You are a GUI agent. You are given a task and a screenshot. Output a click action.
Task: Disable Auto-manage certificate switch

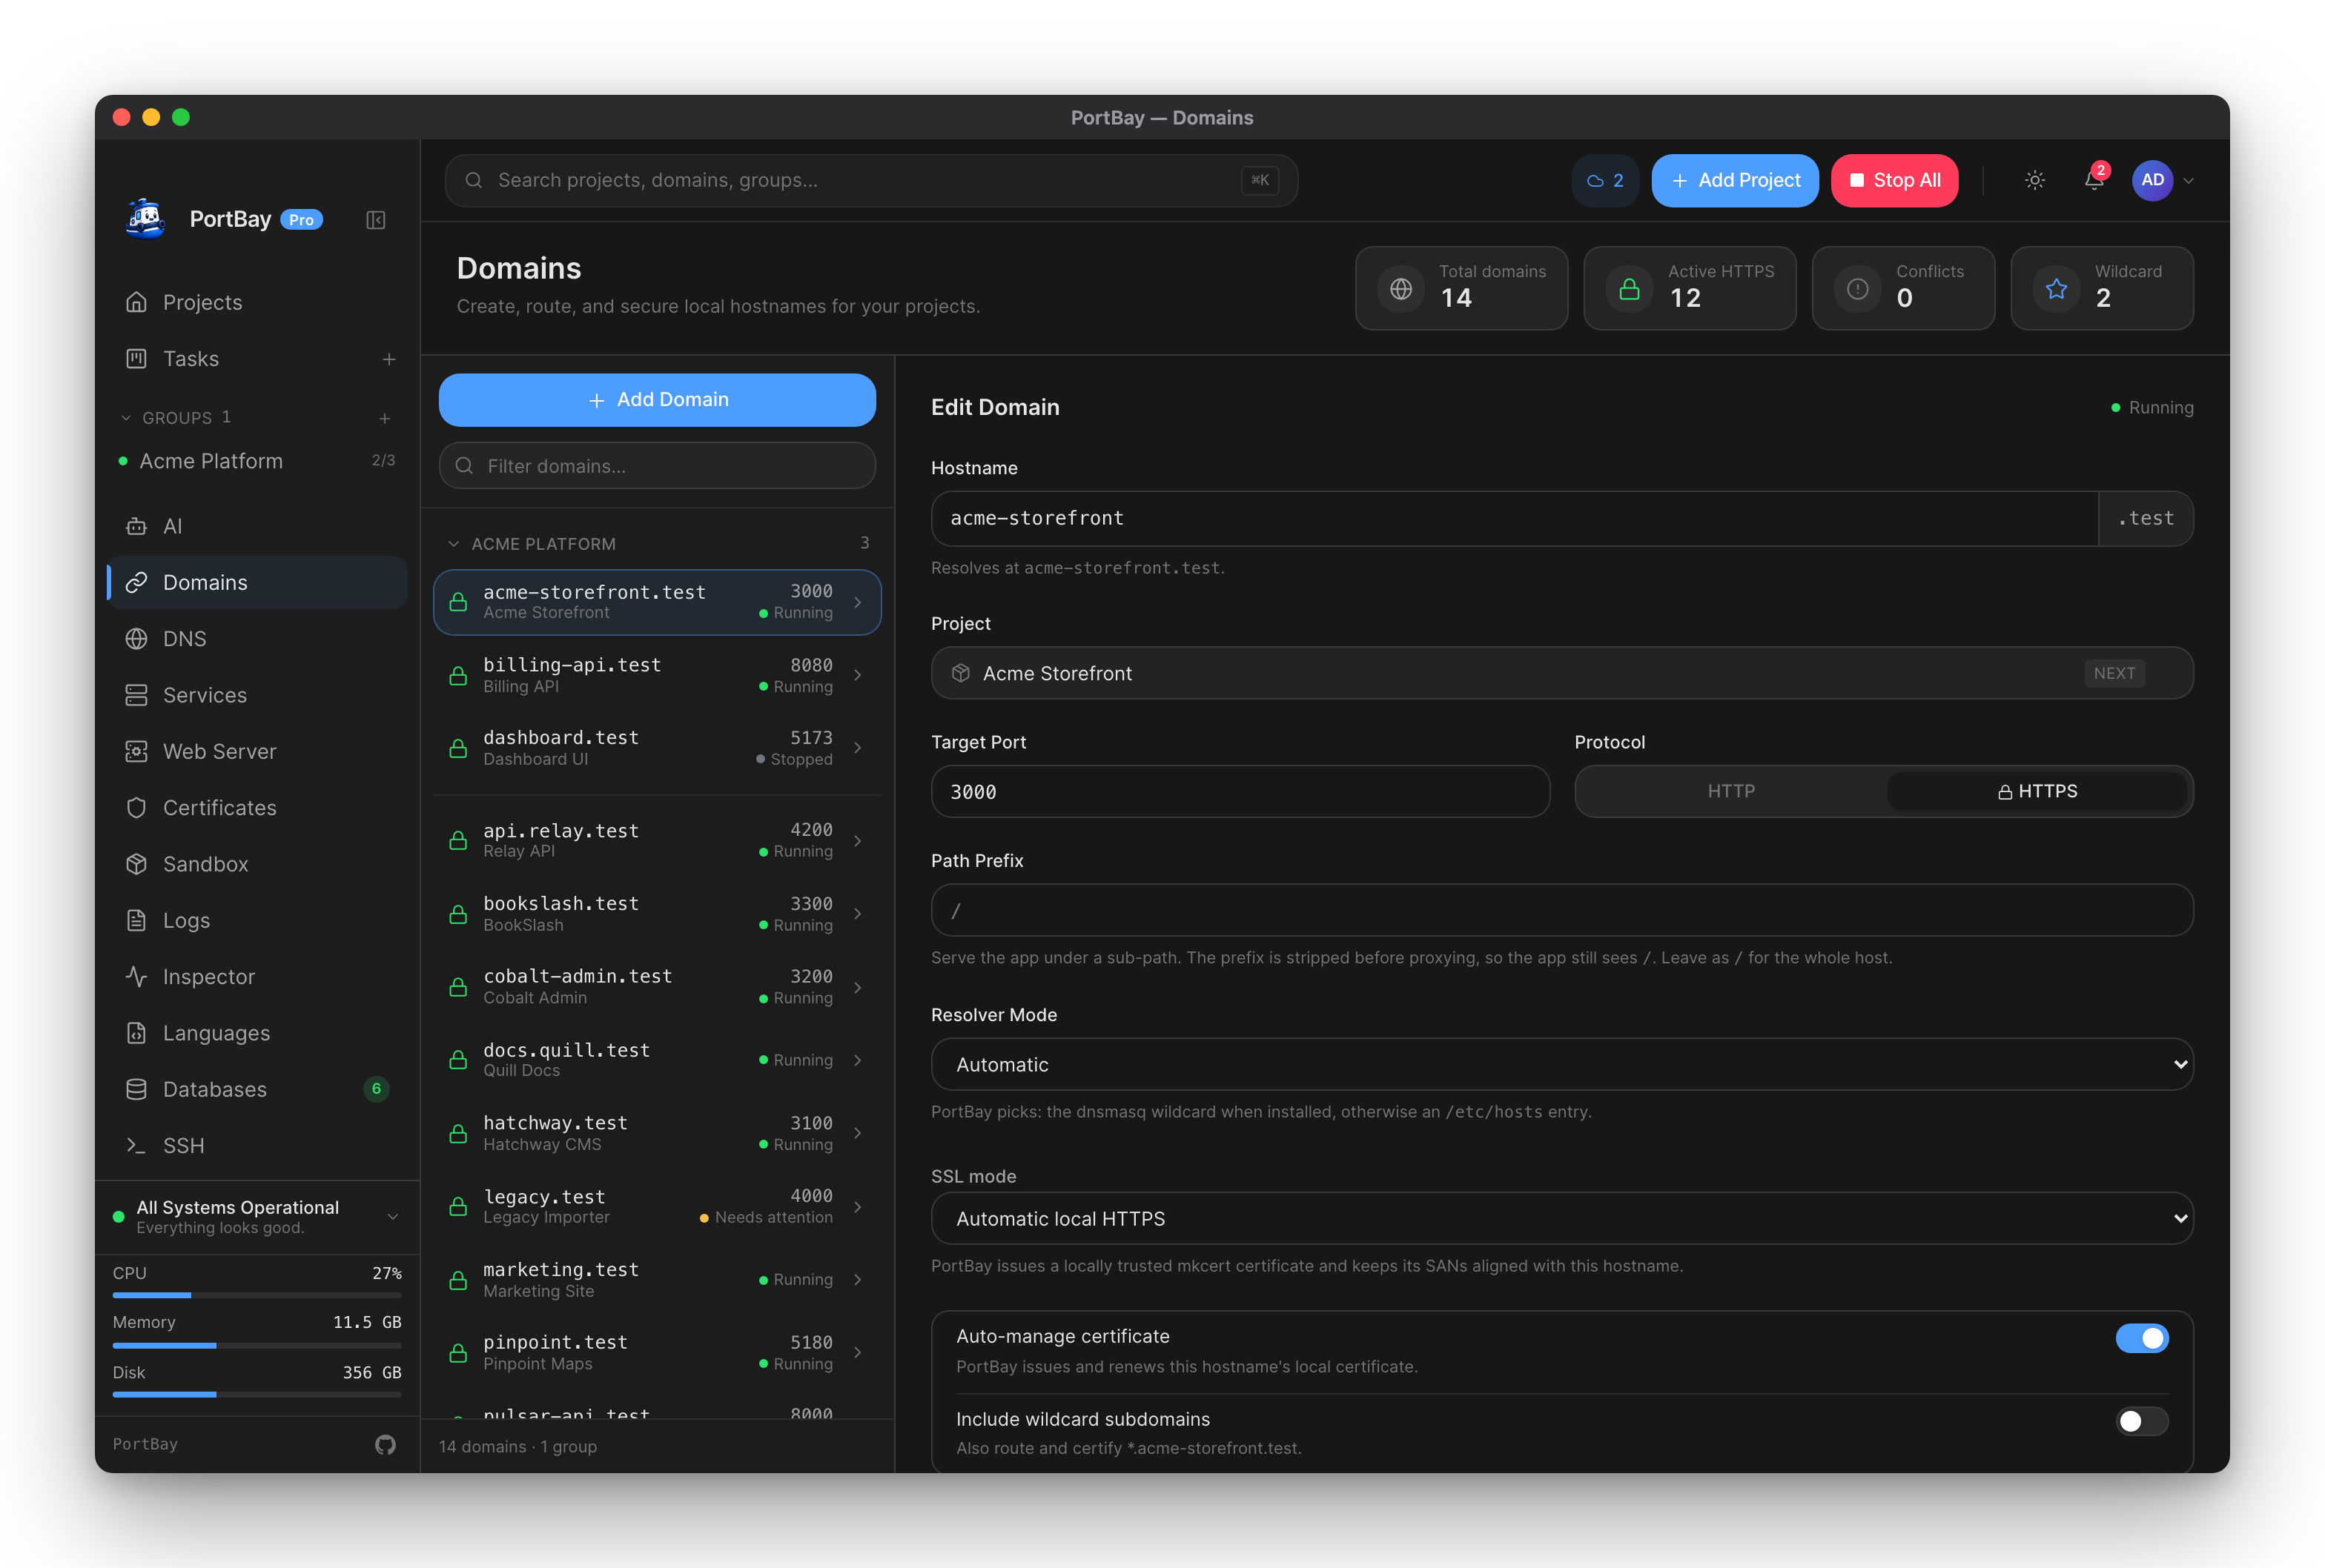2142,1338
